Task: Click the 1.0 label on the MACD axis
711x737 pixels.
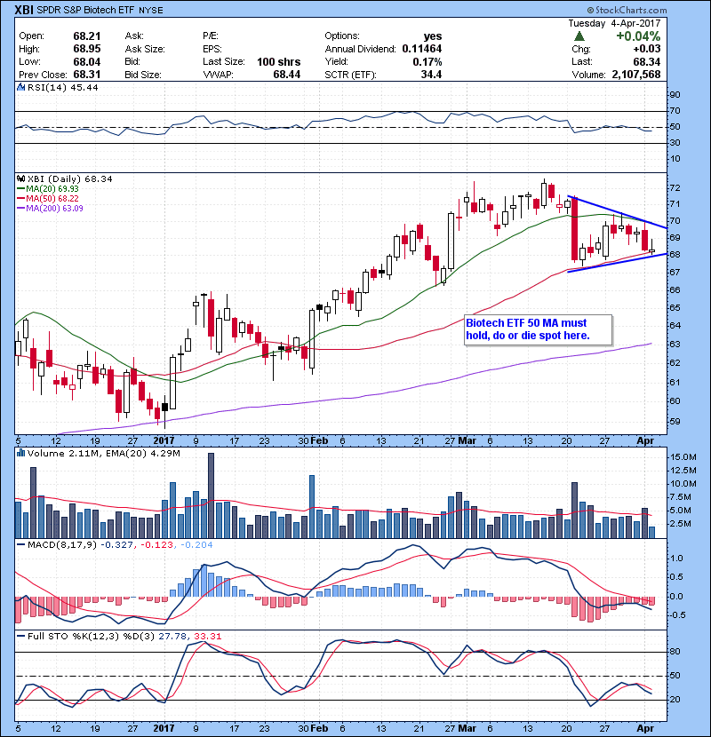Action: [676, 559]
